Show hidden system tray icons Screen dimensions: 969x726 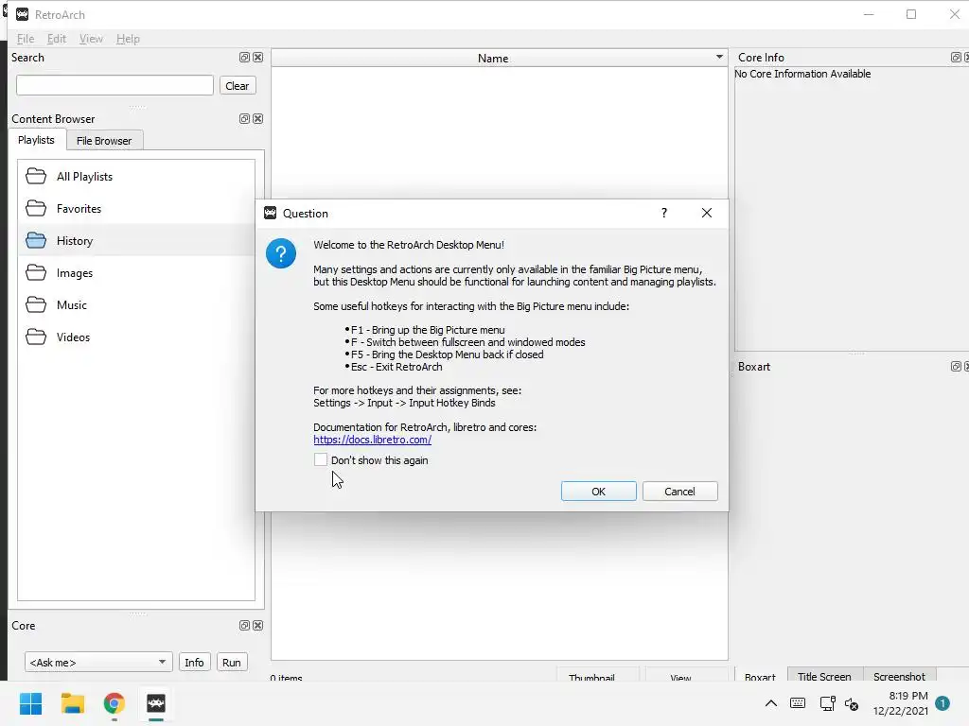point(771,703)
